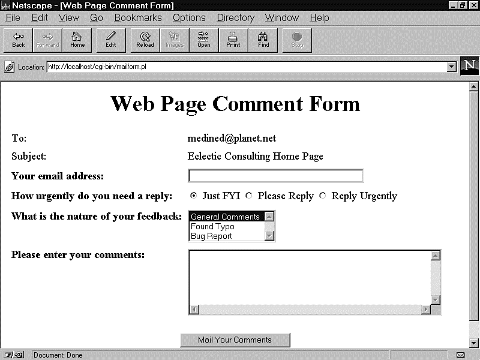
Task: Go to Home page via toolbar
Action: [77, 40]
